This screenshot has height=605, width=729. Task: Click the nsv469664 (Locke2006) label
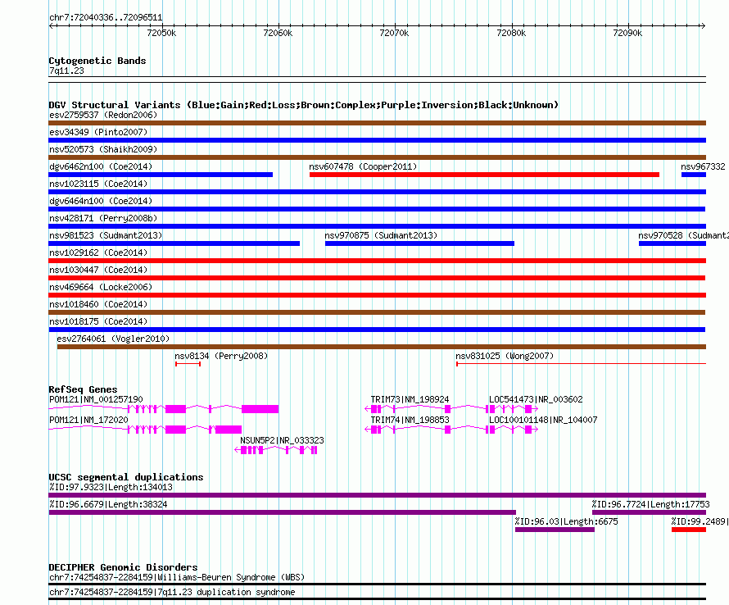(101, 287)
